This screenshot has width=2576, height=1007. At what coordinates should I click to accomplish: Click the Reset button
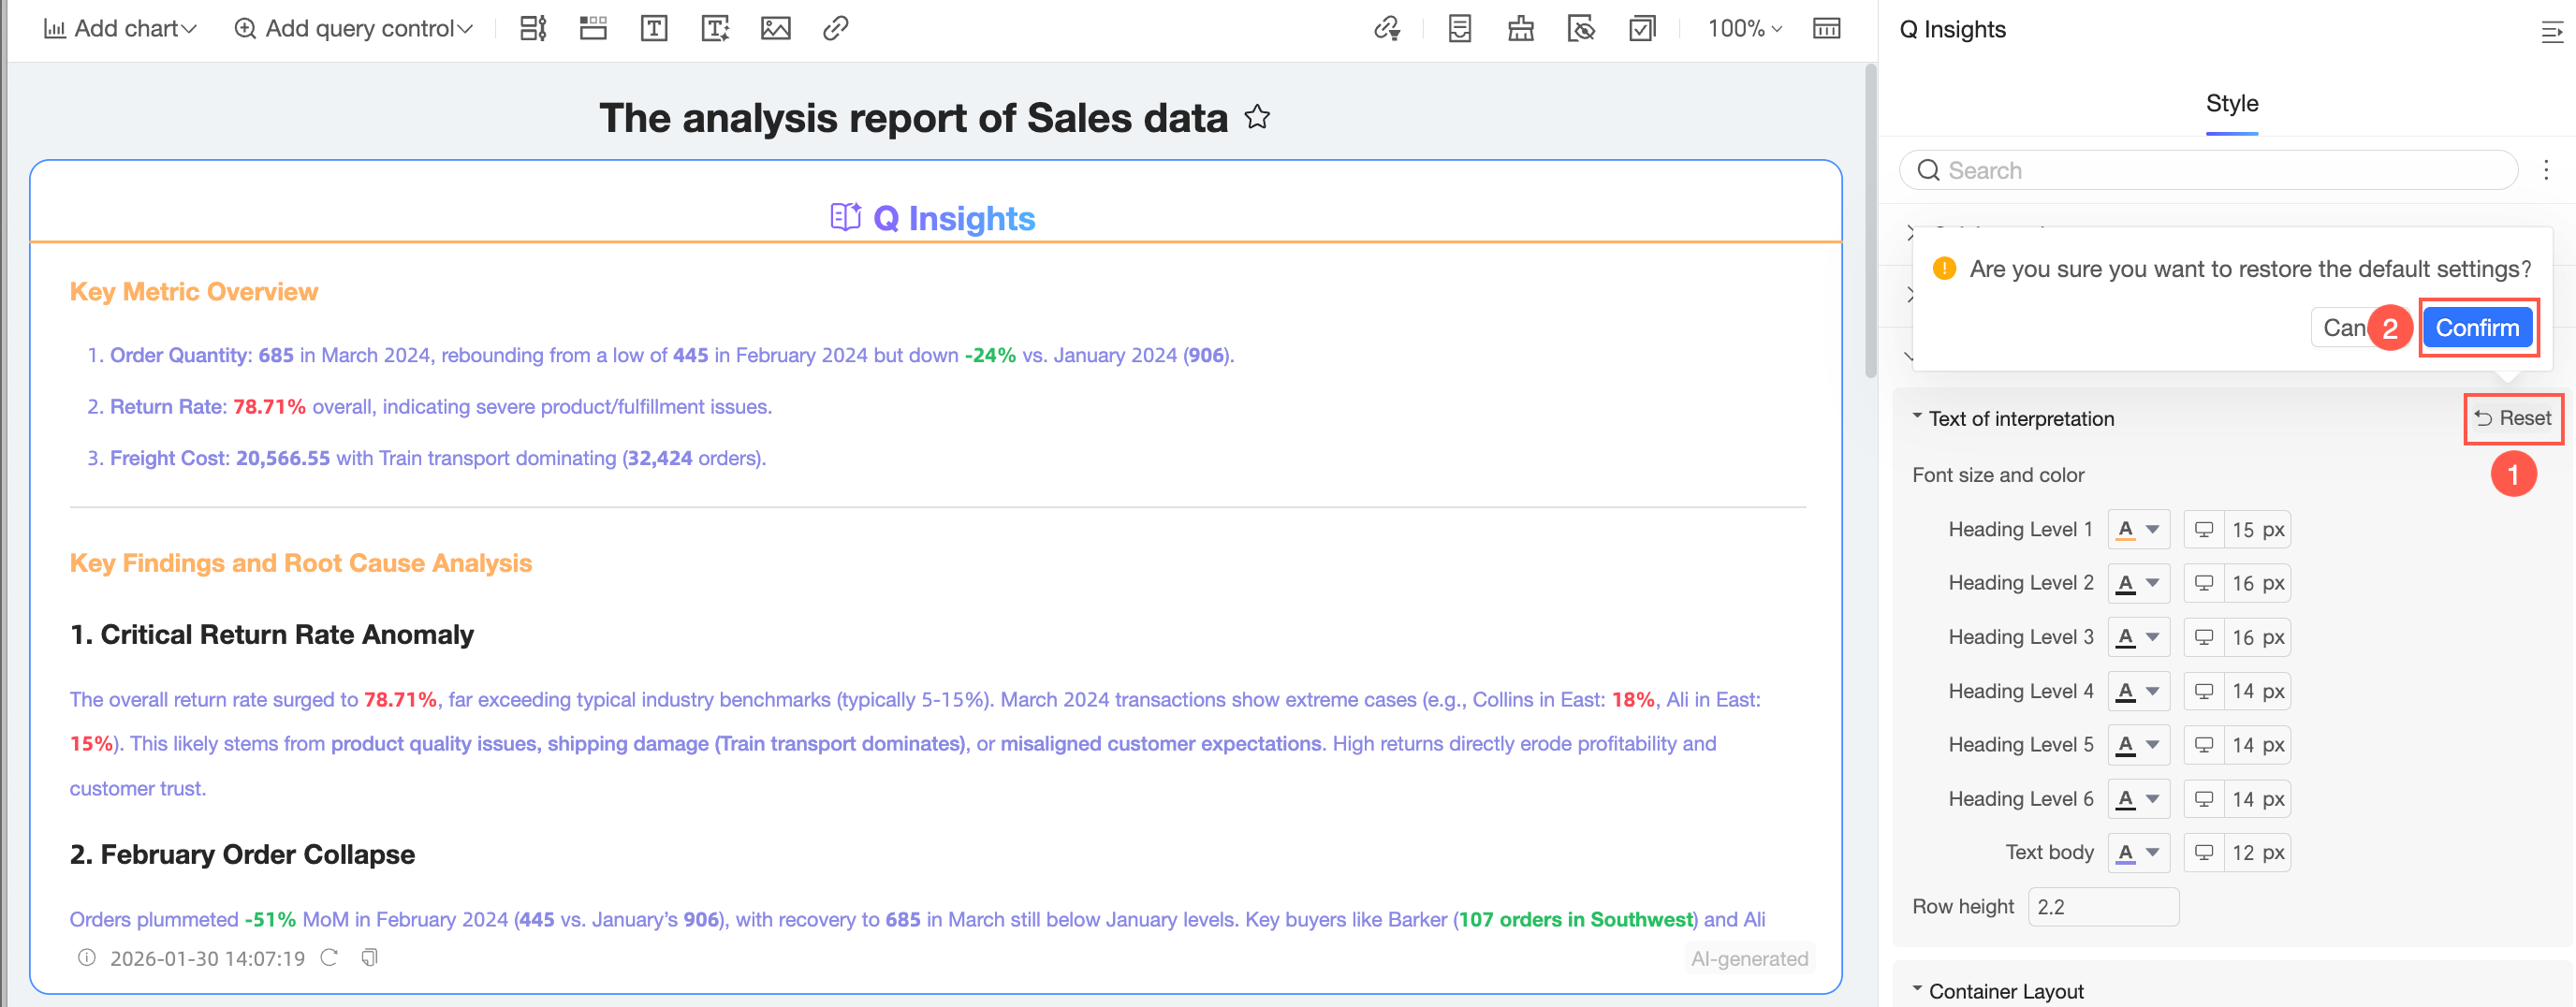click(2513, 418)
